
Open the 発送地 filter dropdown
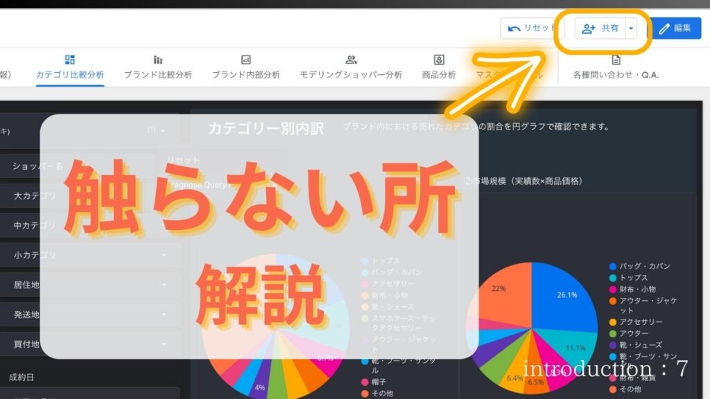click(91, 314)
